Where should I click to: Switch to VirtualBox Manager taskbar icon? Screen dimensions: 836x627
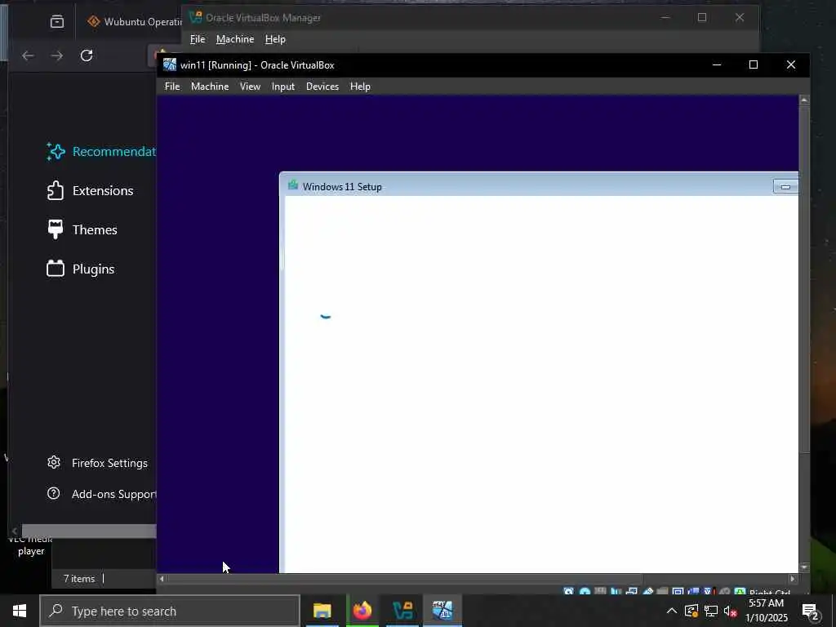pyautogui.click(x=402, y=611)
